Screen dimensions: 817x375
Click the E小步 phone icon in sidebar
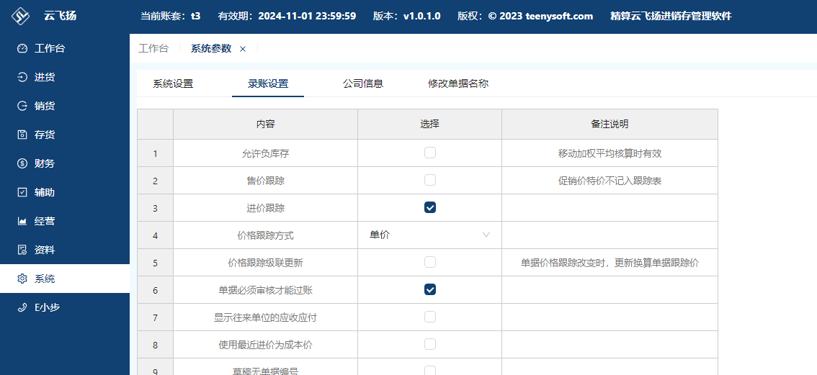[22, 307]
